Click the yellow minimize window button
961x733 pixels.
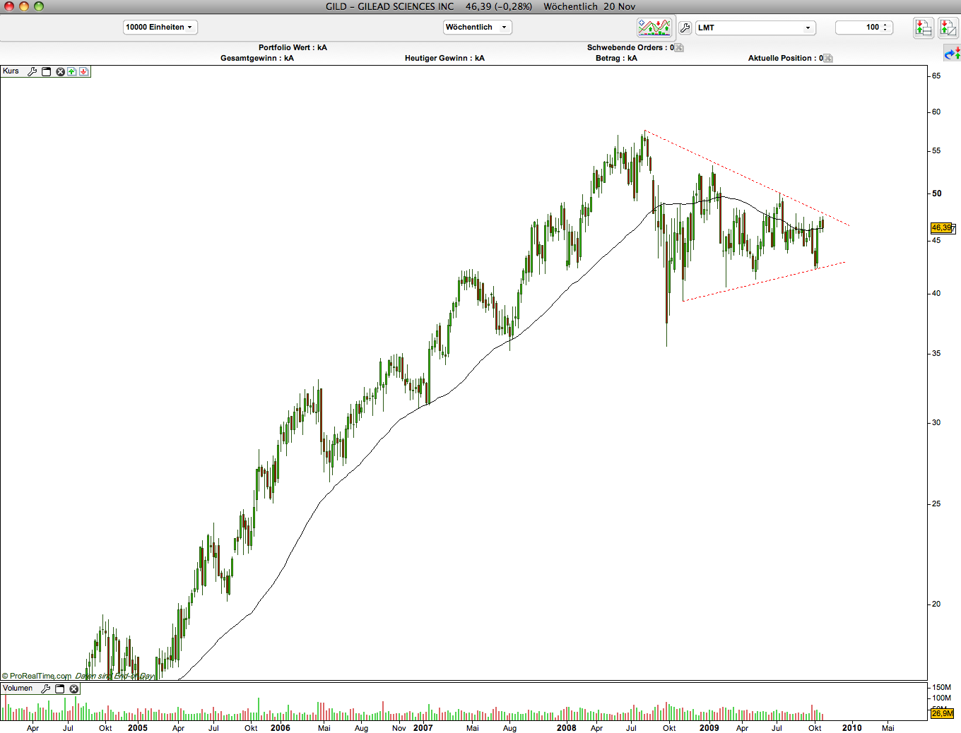click(24, 6)
